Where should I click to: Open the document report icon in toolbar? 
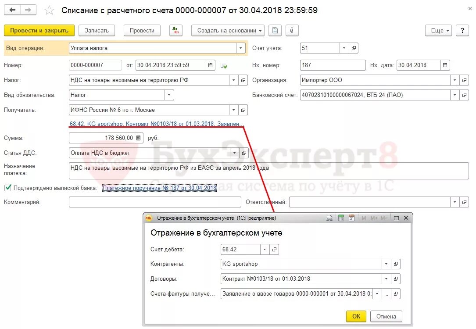pyautogui.click(x=275, y=30)
